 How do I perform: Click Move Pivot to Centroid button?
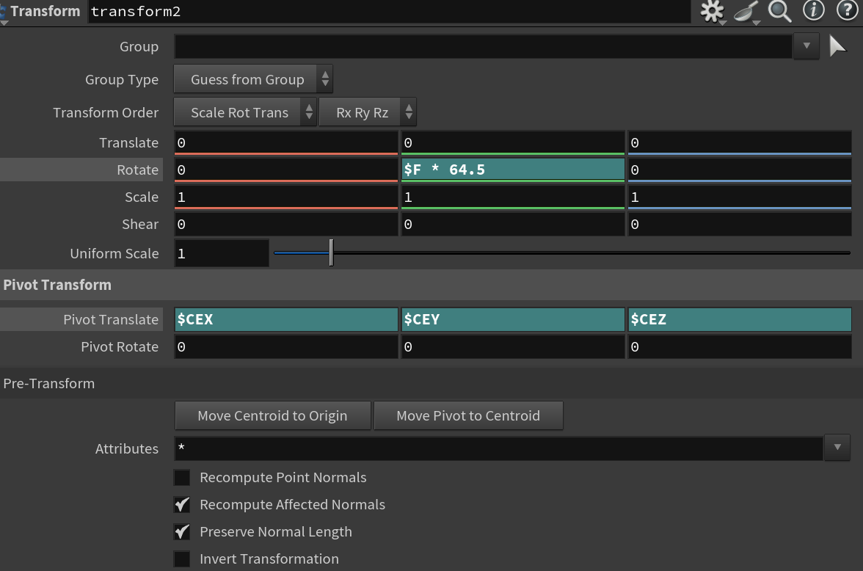tap(468, 415)
